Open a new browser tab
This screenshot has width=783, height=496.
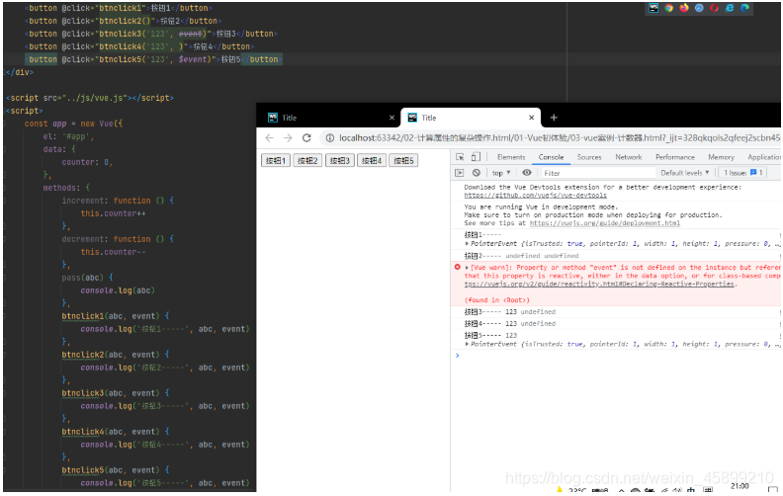tap(554, 118)
